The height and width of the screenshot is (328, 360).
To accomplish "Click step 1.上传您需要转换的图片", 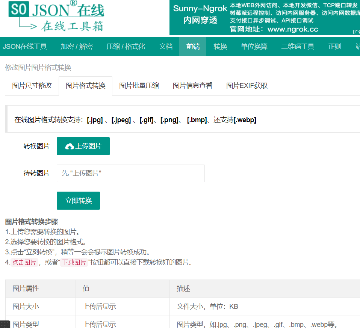I will tap(42, 232).
